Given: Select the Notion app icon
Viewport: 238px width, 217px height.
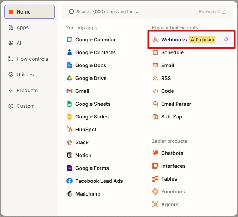Looking at the screenshot, I should tap(69, 155).
